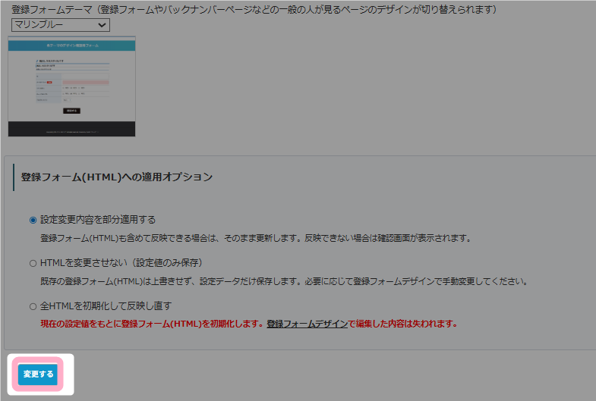The height and width of the screenshot is (401, 596).
Task: Click the description under the partial-apply option
Action: pyautogui.click(x=255, y=237)
